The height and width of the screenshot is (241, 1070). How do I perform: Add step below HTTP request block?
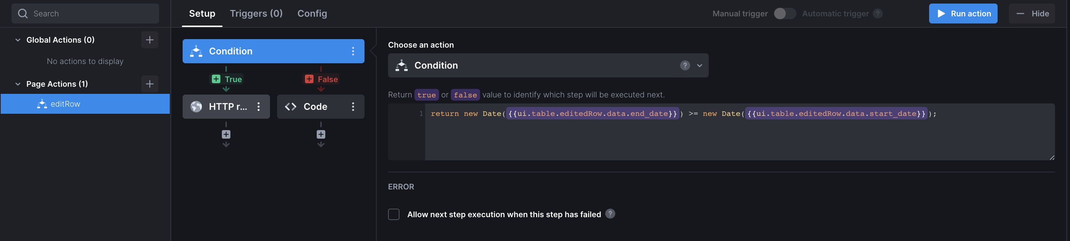click(x=226, y=135)
